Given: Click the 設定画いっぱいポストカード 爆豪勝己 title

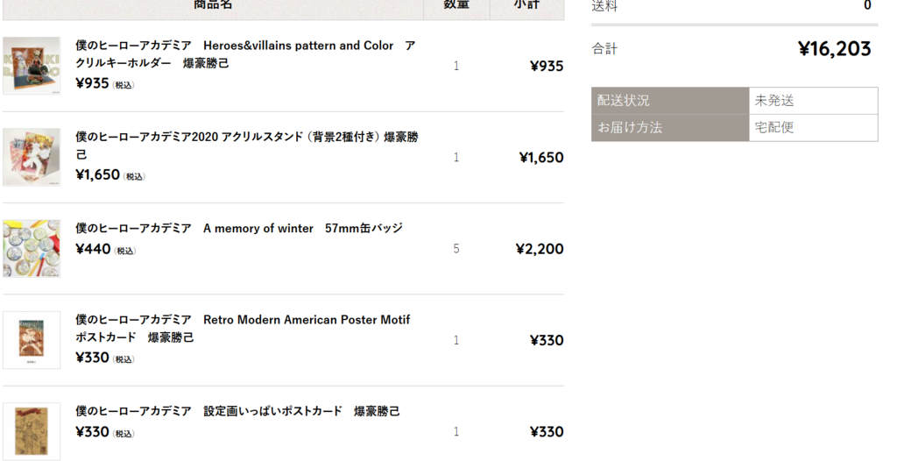Looking at the screenshot, I should pyautogui.click(x=237, y=410).
